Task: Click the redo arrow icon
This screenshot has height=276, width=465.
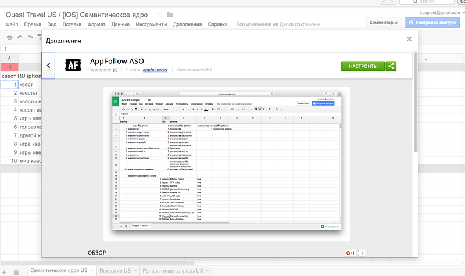Action: (30, 37)
